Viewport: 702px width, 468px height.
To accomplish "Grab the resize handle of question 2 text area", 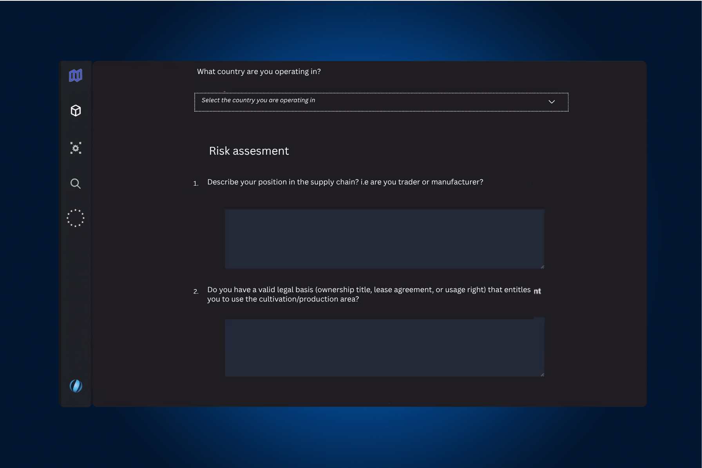I will click(x=542, y=375).
